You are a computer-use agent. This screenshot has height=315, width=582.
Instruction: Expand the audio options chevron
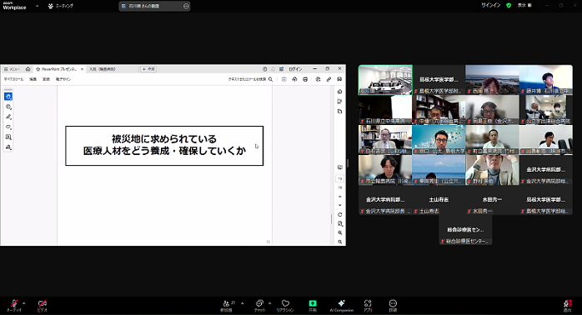coord(23,303)
